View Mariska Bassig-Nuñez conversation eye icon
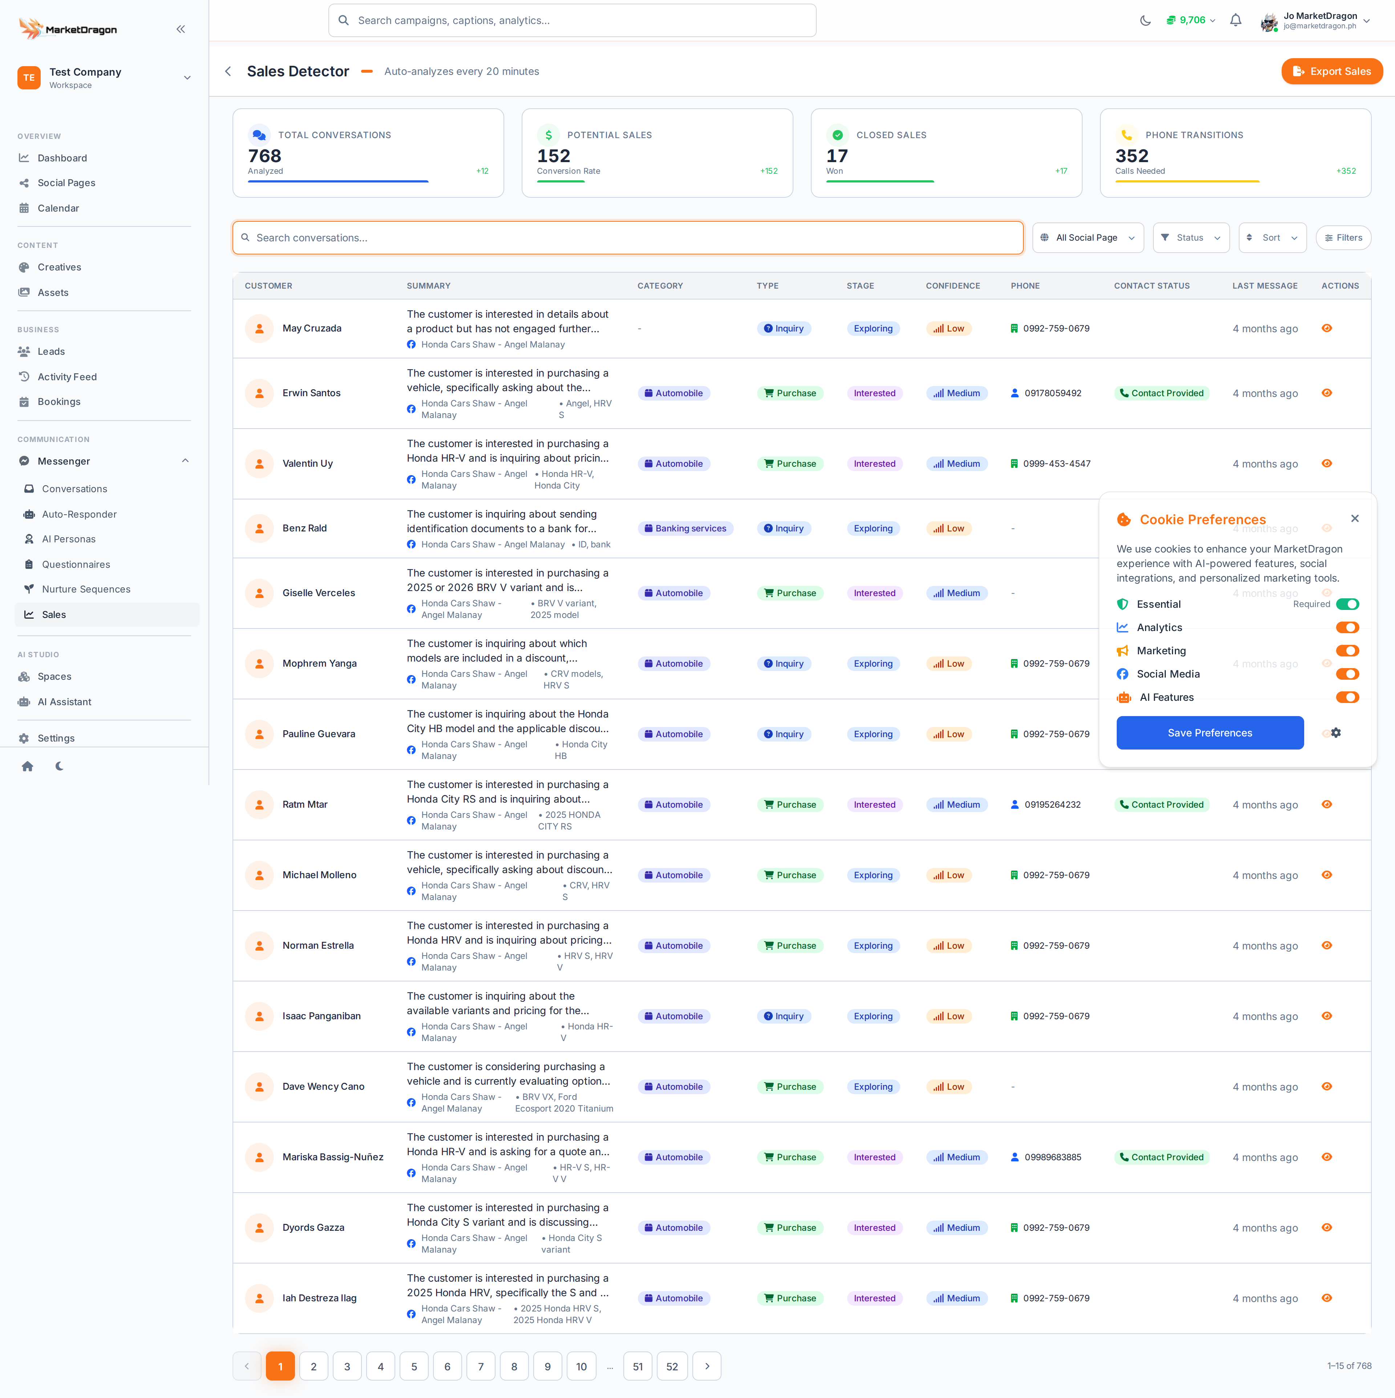Image resolution: width=1395 pixels, height=1398 pixels. coord(1326,1157)
